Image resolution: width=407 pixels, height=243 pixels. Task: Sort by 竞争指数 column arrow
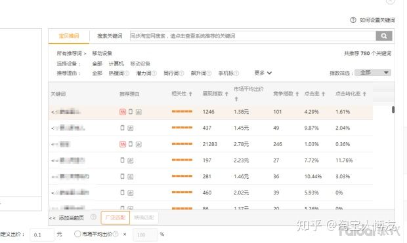297,94
